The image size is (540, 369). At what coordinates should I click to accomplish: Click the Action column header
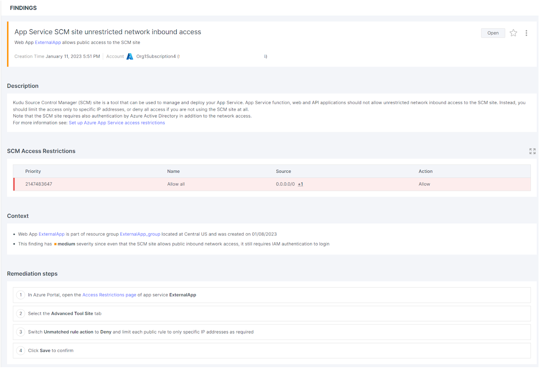point(425,171)
